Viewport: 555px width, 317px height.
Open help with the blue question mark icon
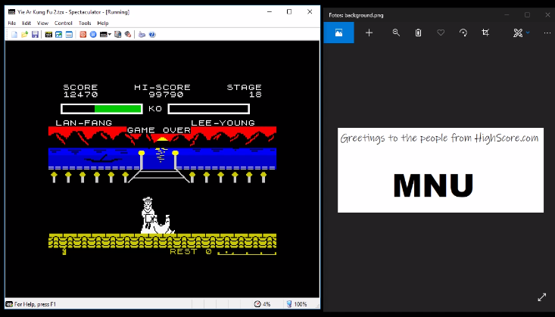[152, 34]
